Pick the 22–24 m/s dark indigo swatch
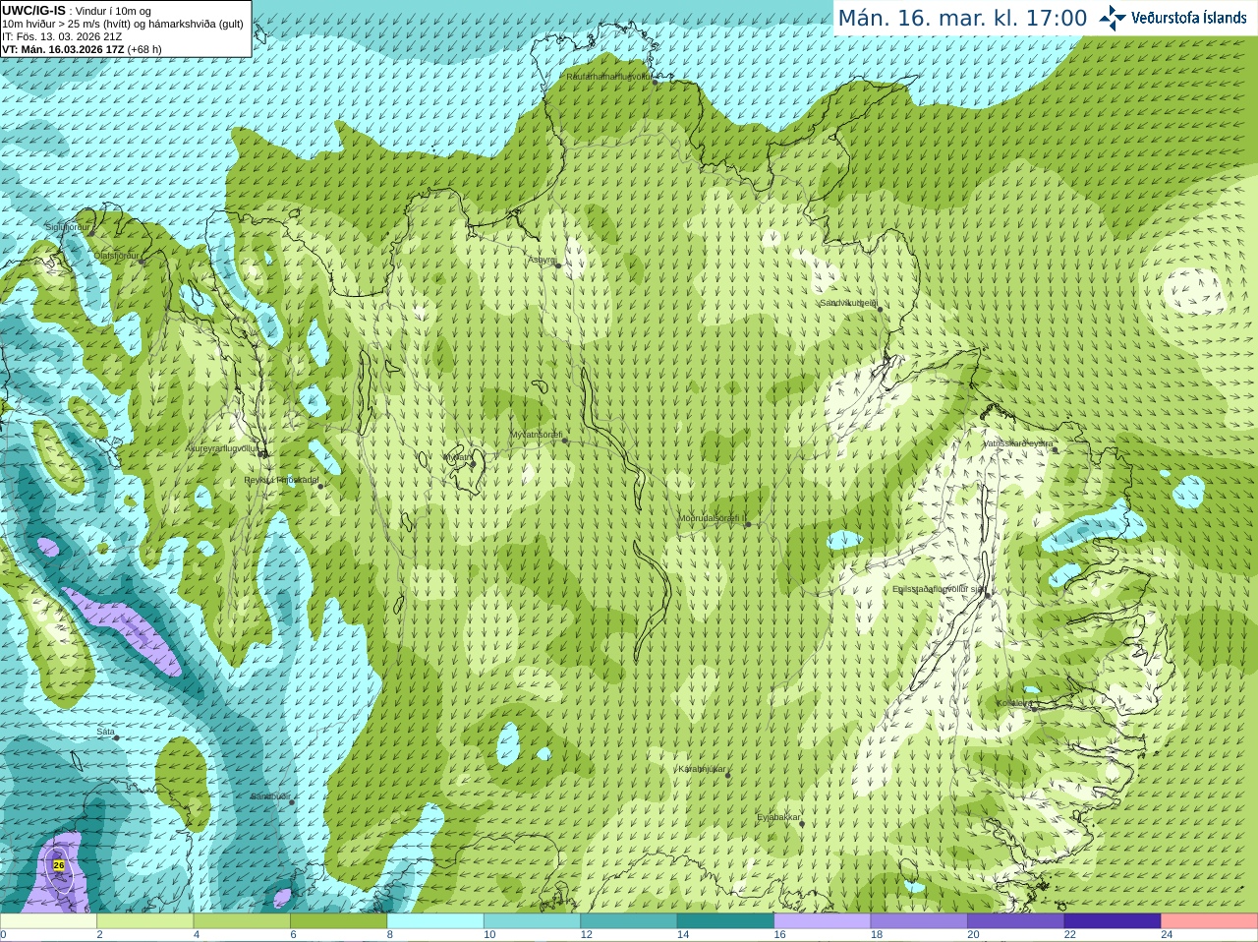This screenshot has height=942, width=1258. tap(1113, 921)
